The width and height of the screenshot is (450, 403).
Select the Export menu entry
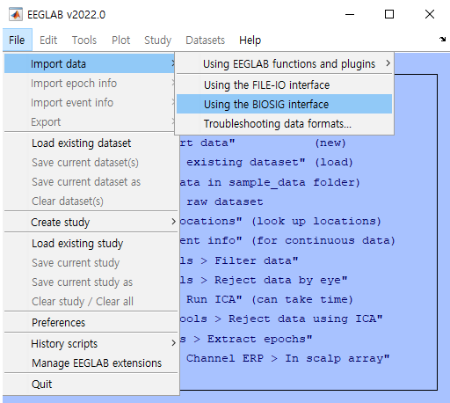90,121
